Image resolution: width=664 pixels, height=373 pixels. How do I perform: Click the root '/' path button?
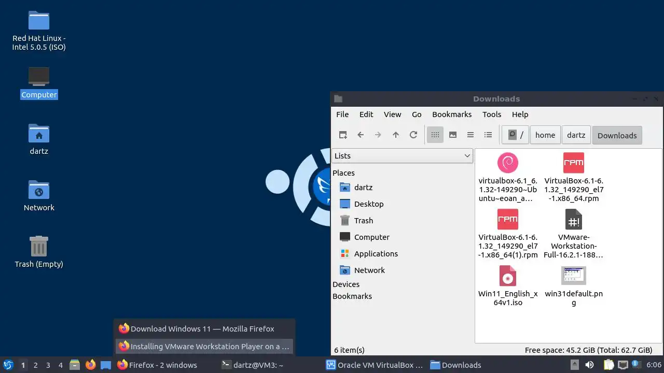(x=515, y=135)
